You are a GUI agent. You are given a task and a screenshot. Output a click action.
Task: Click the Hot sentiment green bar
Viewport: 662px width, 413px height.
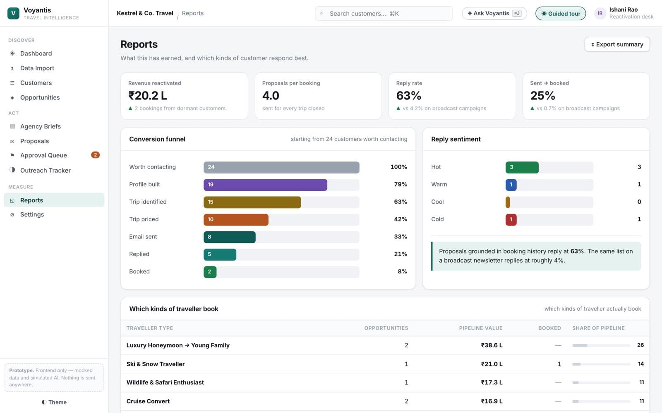[x=522, y=167]
